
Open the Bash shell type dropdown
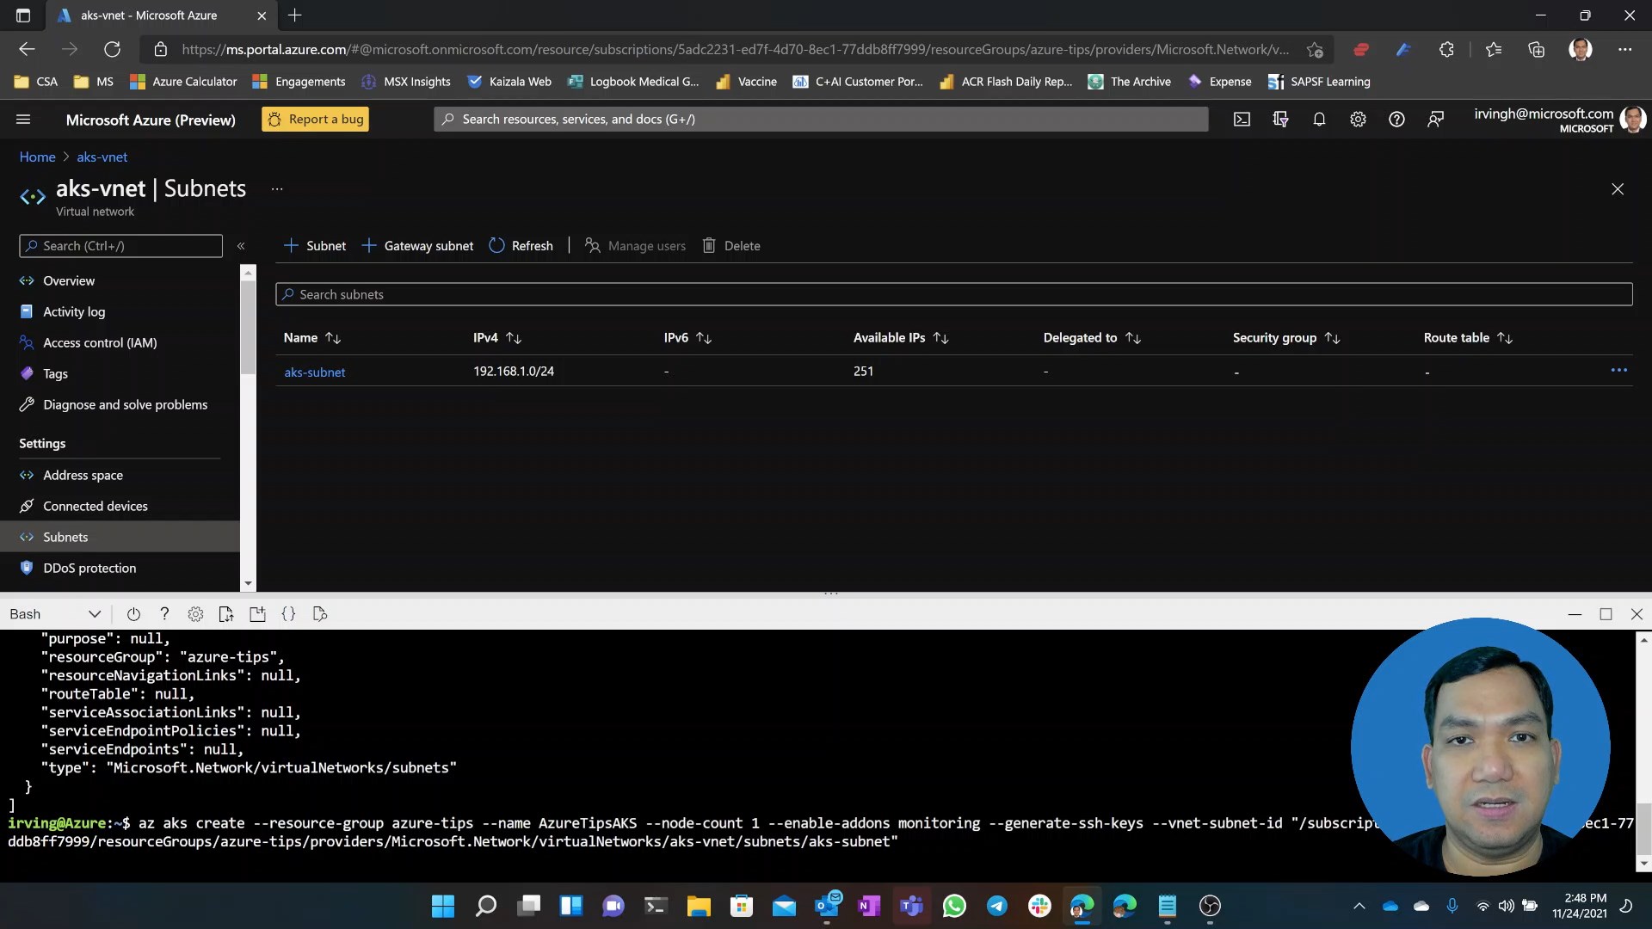pyautogui.click(x=56, y=614)
